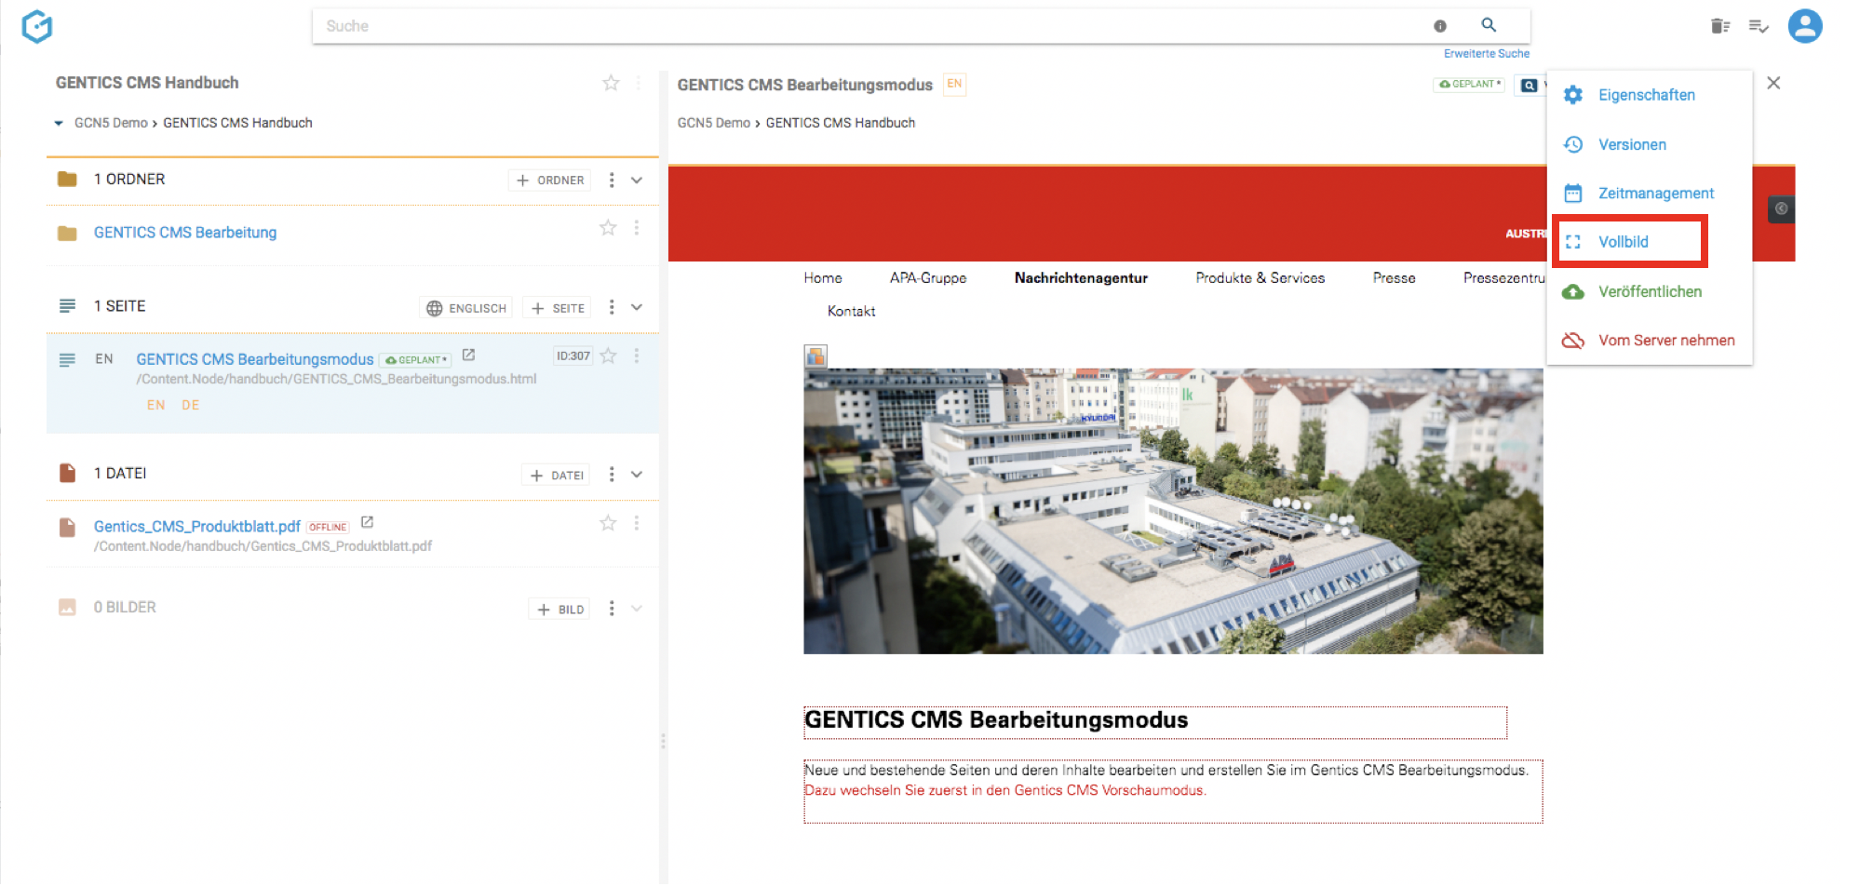Switch page language to DE in list
This screenshot has height=886, width=1860.
191,405
